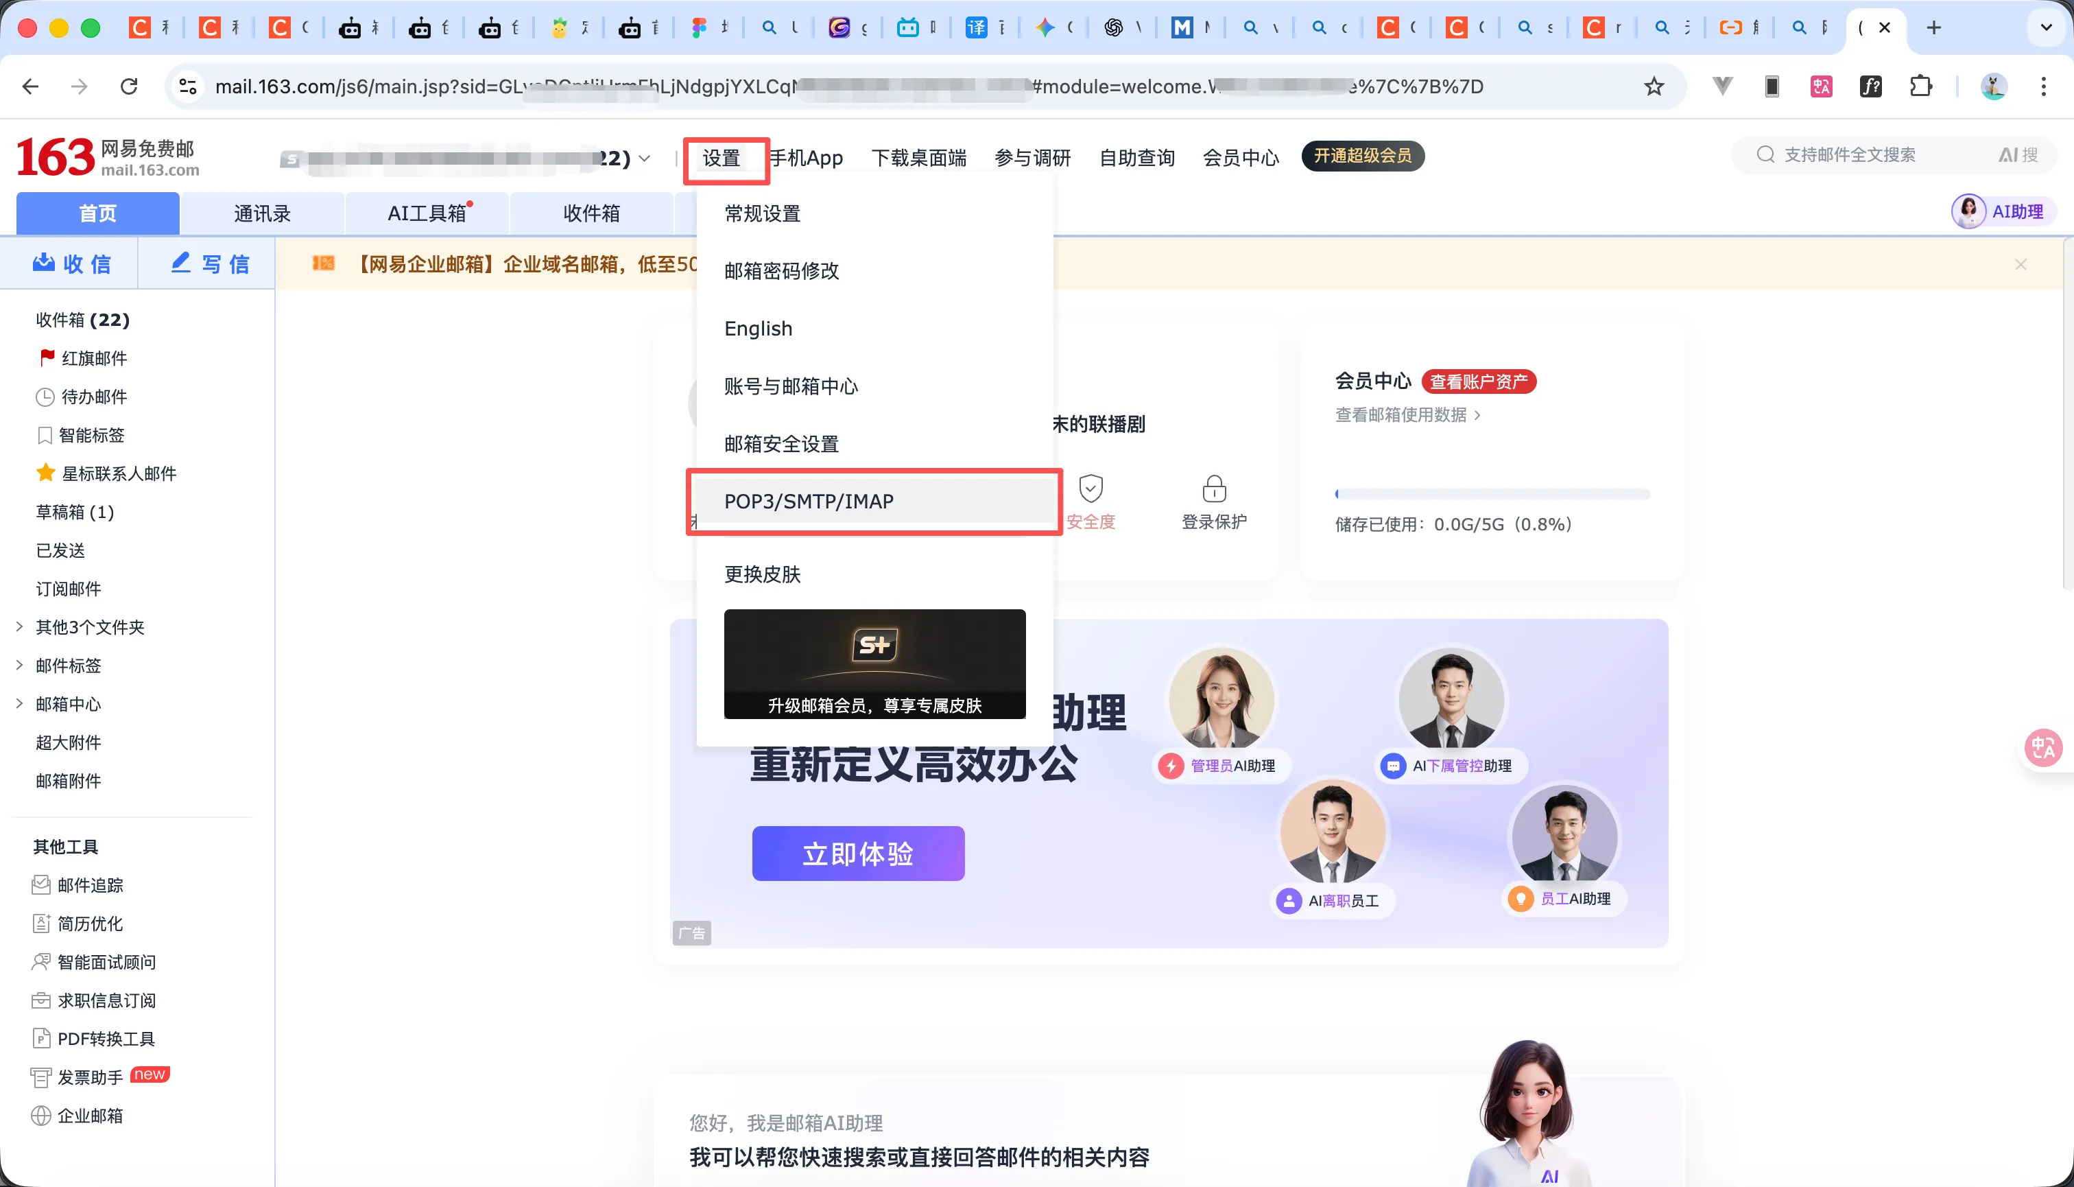The height and width of the screenshot is (1187, 2074).
Task: Open 待办邮件 from the sidebar
Action: [x=92, y=397]
